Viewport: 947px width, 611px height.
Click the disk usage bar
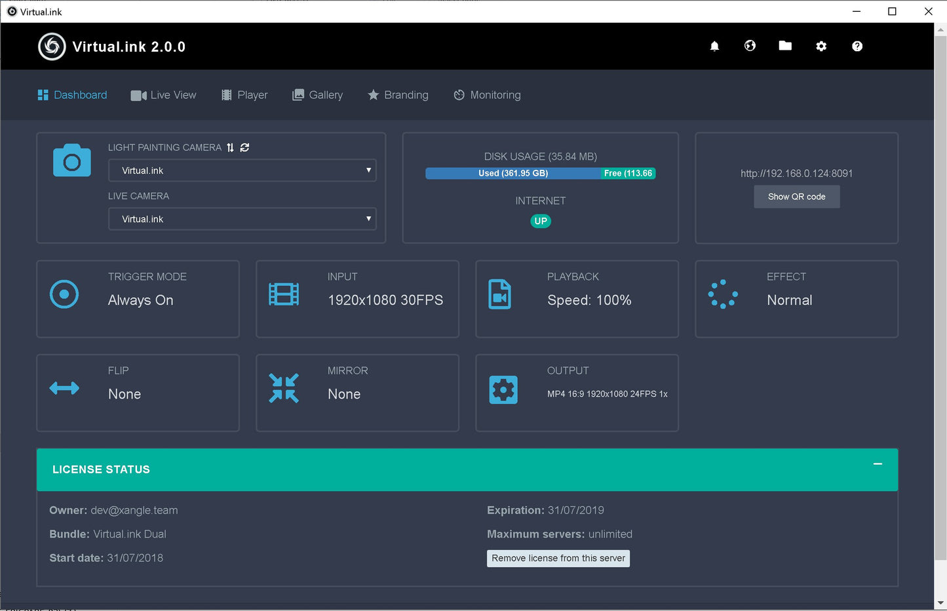pyautogui.click(x=540, y=174)
